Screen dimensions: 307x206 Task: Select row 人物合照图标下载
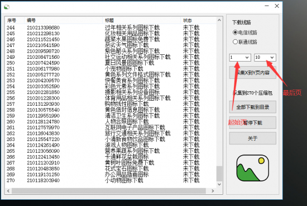tap(111, 121)
